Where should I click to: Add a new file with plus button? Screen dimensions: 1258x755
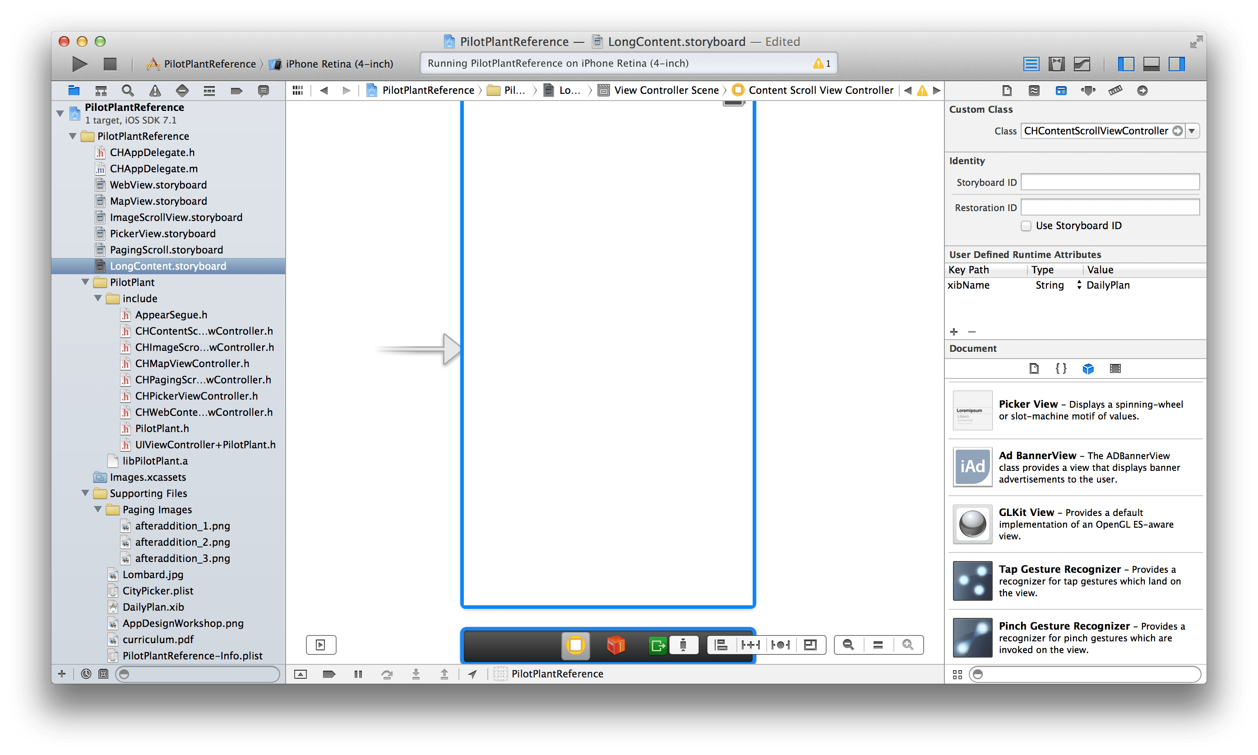tap(61, 674)
